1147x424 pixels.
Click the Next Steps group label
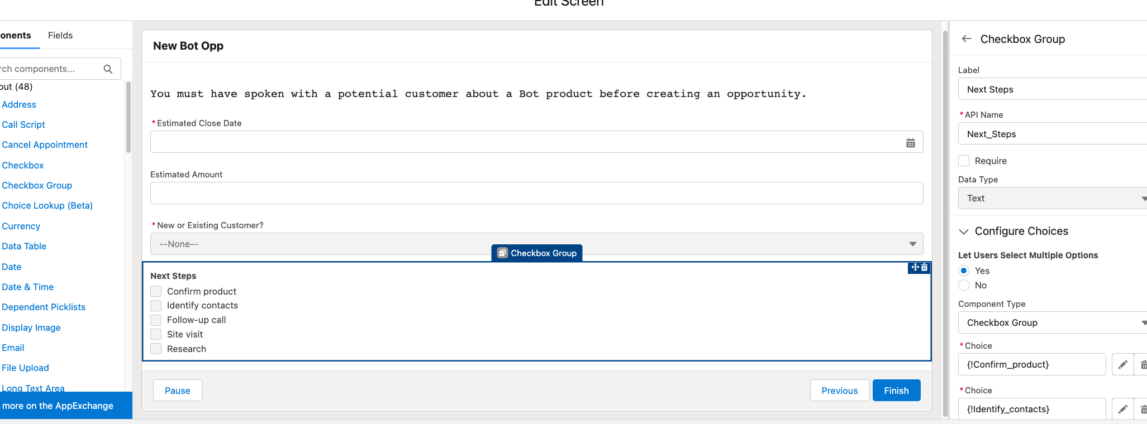click(173, 276)
